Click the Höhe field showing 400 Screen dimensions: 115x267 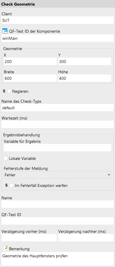click(85, 78)
